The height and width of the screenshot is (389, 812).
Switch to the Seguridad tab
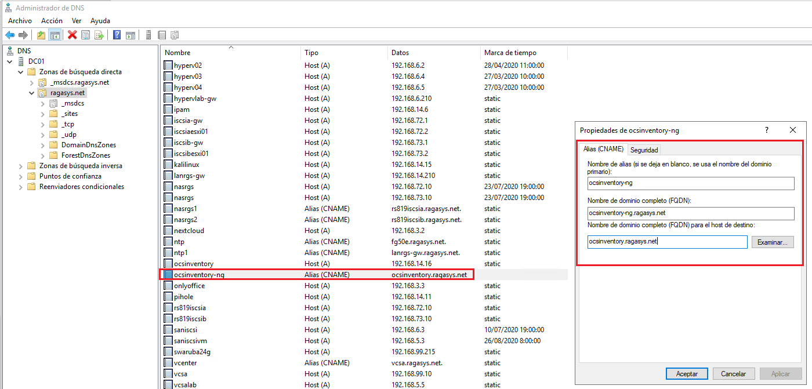click(643, 149)
